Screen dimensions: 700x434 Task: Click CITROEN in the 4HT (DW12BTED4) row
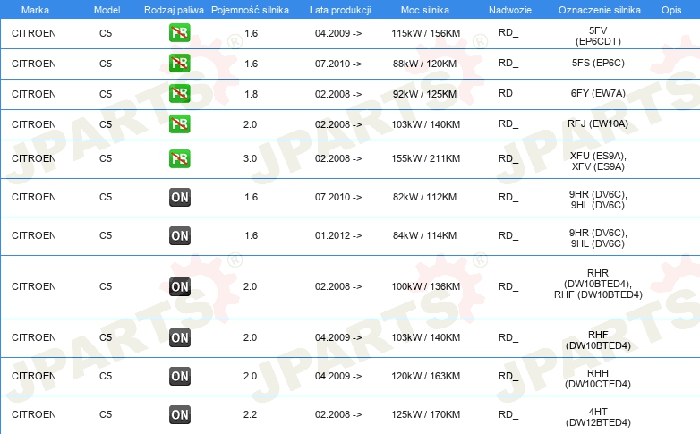[x=34, y=414]
